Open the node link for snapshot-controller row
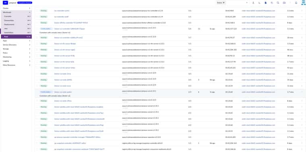Image resolution: width=306 pixels, height=152 pixels. click(x=258, y=143)
